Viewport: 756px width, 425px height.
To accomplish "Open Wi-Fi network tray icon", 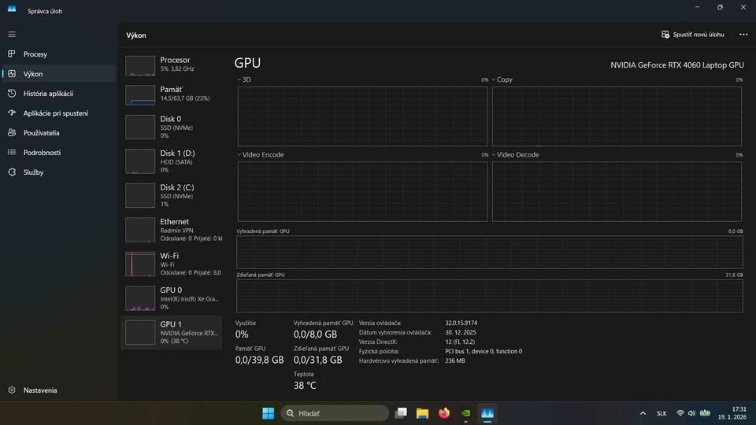I will click(x=680, y=413).
